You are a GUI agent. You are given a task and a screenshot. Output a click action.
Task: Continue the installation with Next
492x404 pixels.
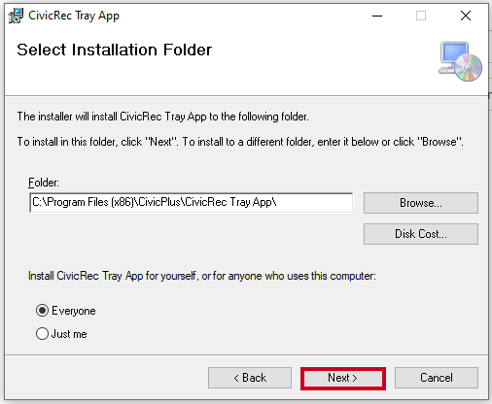(x=343, y=378)
